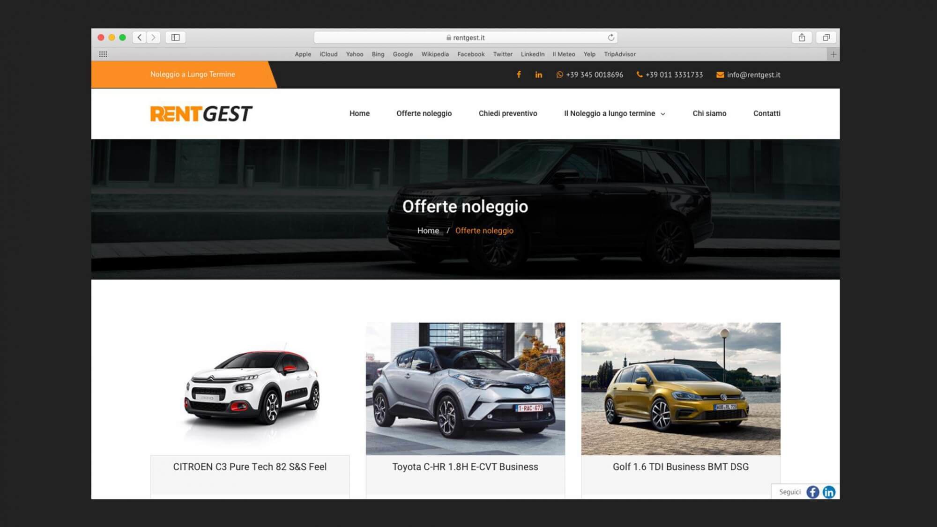Open the Toyota C-HR car image
The height and width of the screenshot is (527, 937).
[x=465, y=389]
